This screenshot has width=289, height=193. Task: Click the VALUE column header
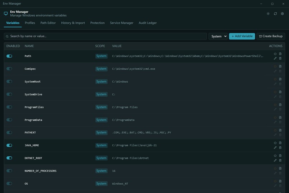pyautogui.click(x=117, y=46)
